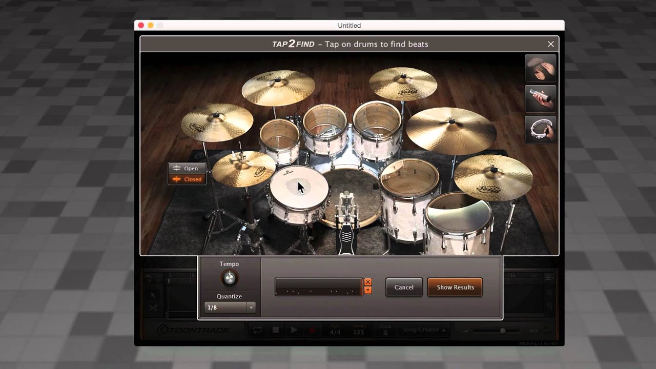The height and width of the screenshot is (369, 656).
Task: Tap the right rack tom
Action: click(377, 122)
